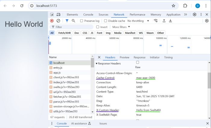Toggle the network filter funnel icon
Screen dimensions: 211x128
point(67,21)
